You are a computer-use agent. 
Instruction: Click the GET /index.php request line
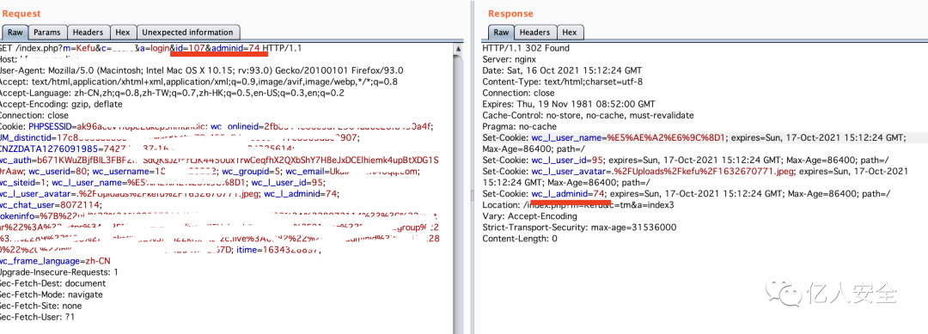tap(151, 48)
